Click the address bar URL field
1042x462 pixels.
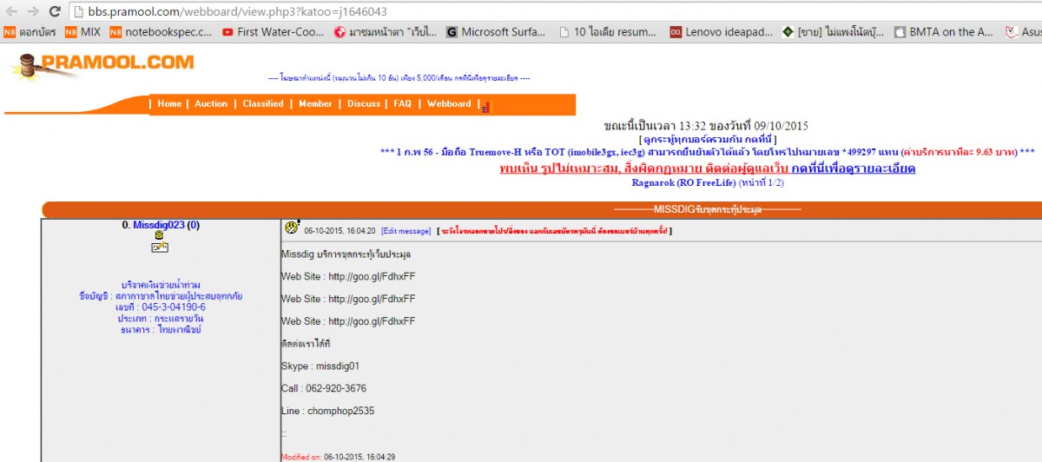tap(556, 11)
